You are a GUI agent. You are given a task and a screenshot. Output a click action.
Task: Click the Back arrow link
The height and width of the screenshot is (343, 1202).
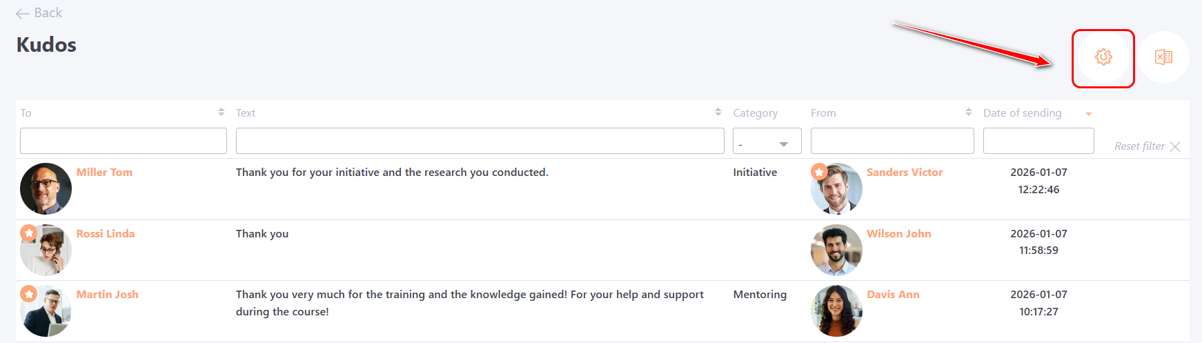pyautogui.click(x=39, y=13)
